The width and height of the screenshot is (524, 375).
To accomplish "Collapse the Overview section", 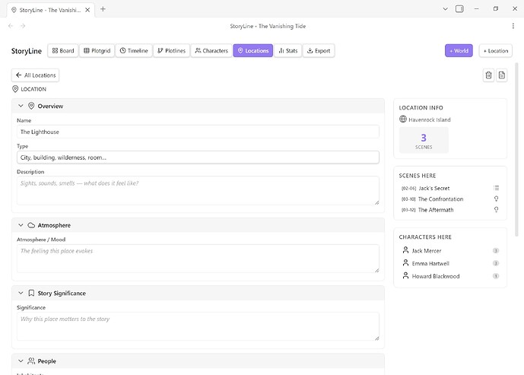I will 21,106.
